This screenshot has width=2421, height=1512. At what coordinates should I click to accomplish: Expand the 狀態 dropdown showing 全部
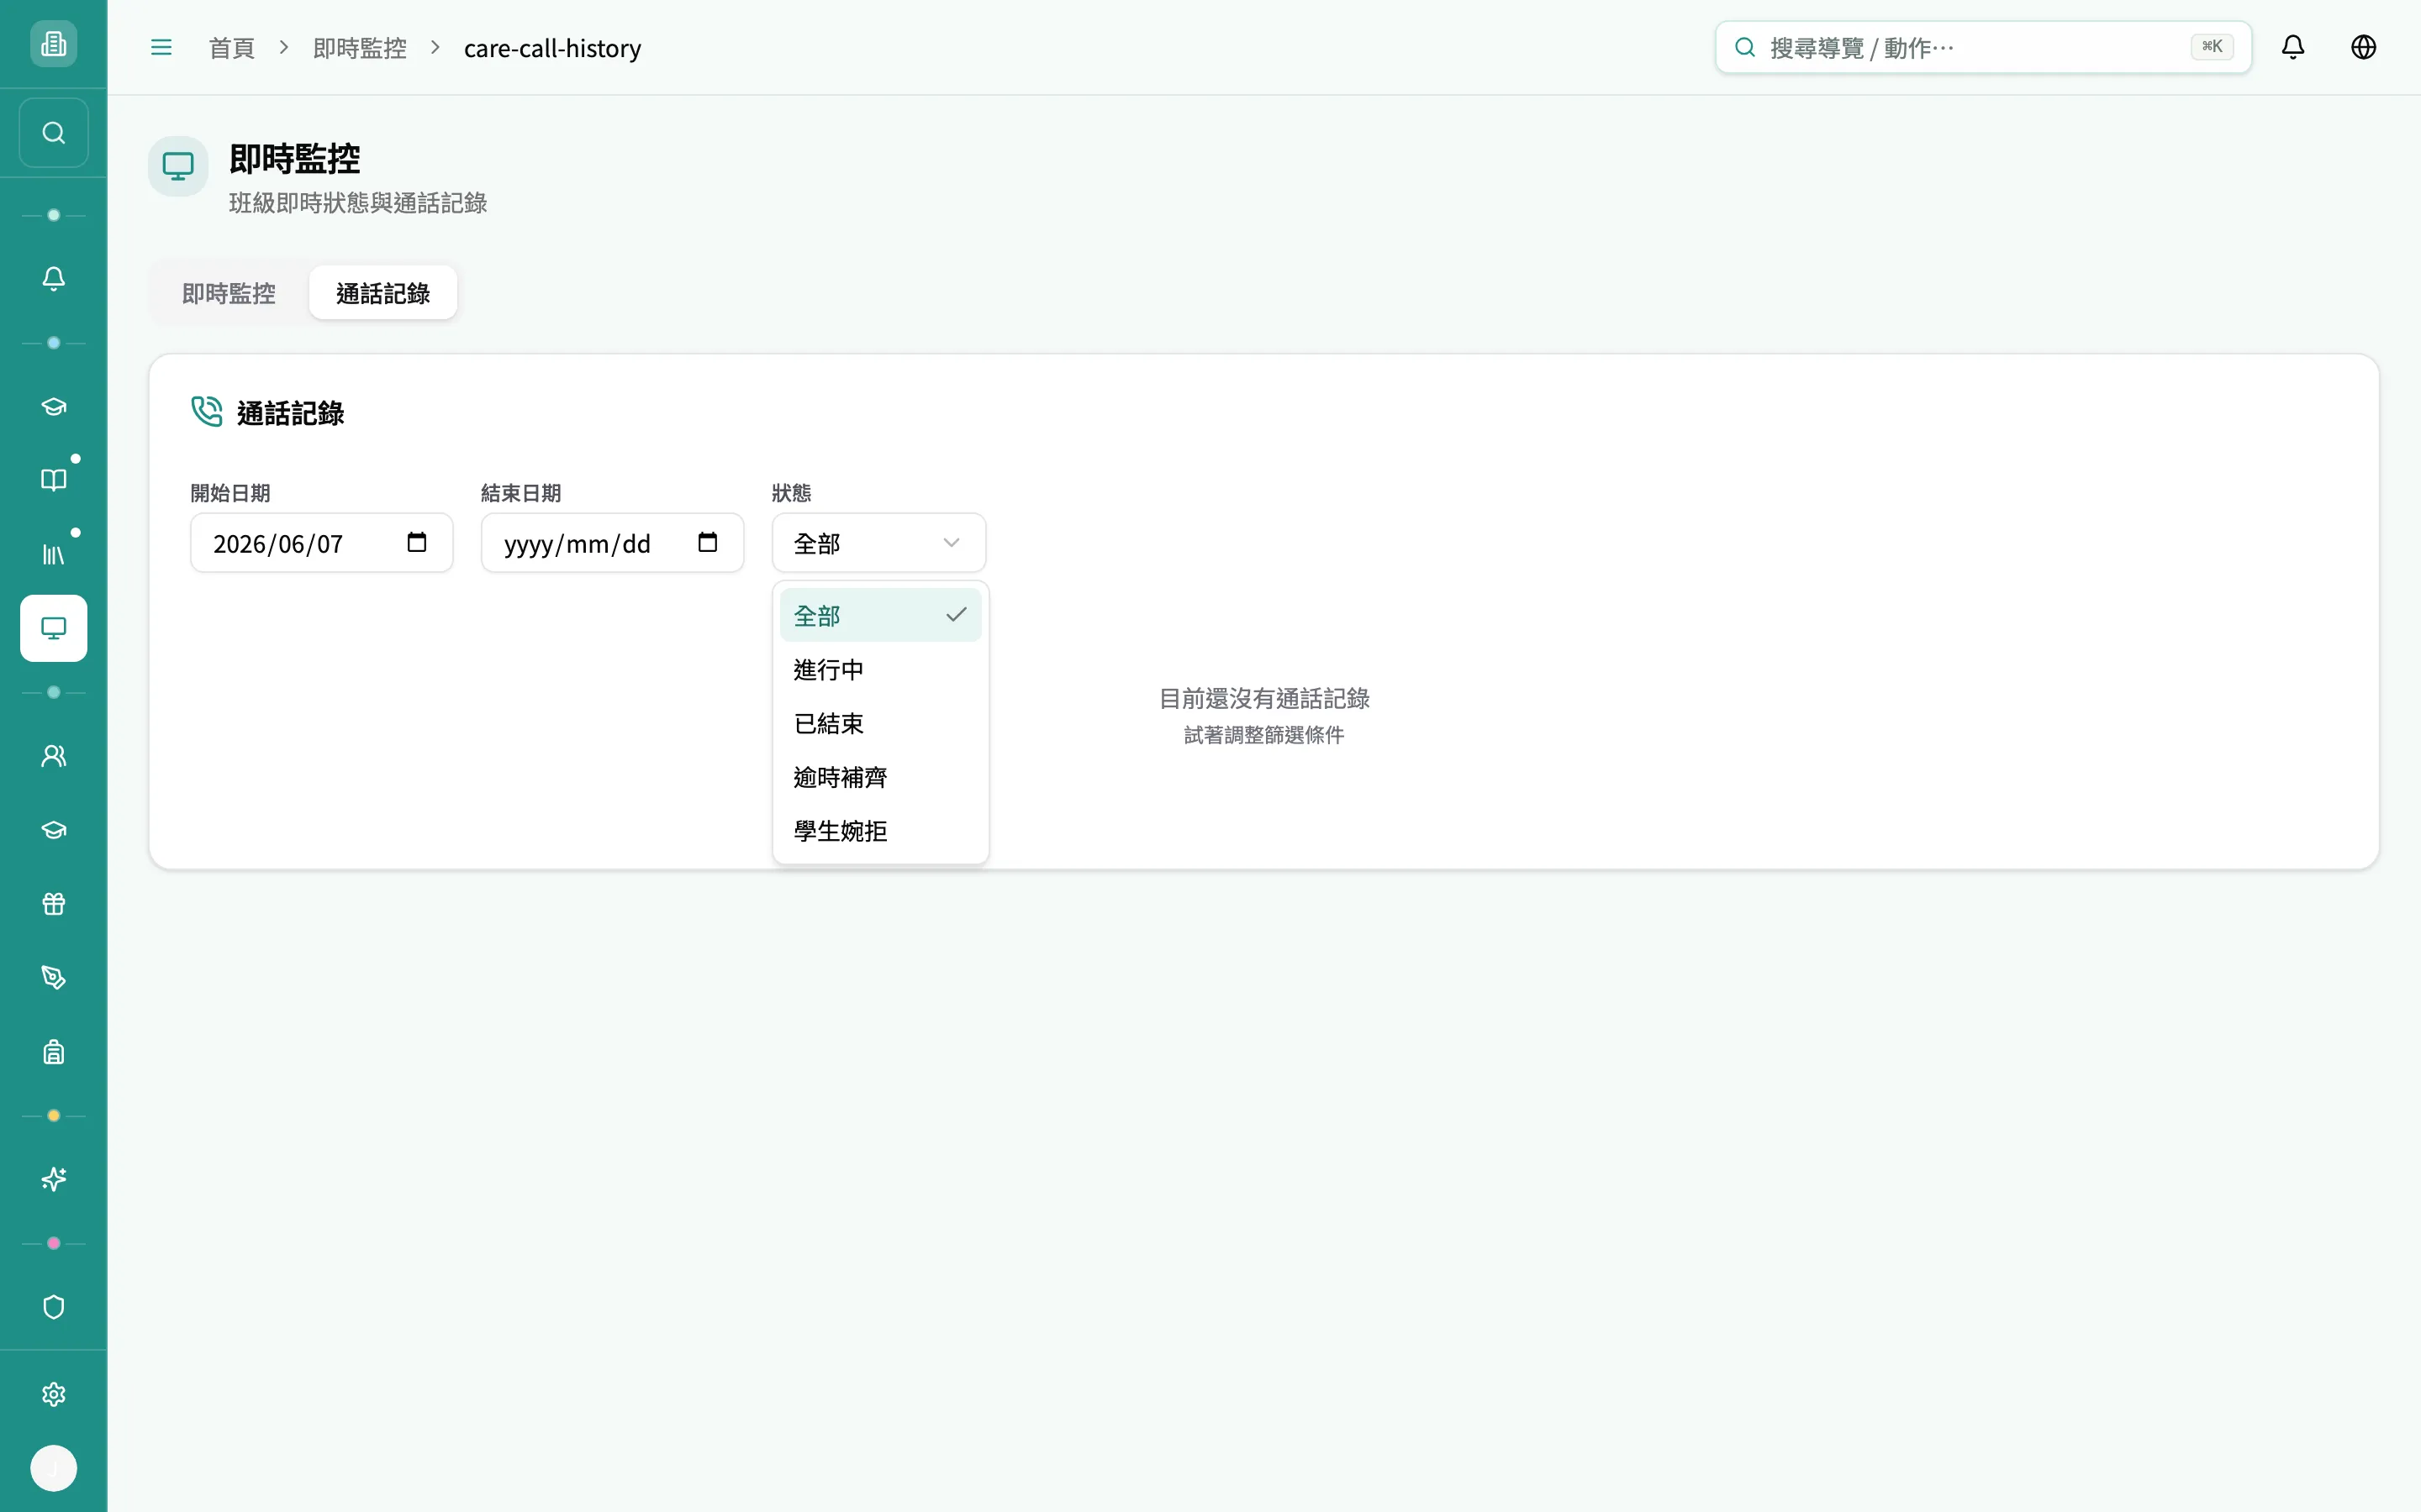point(878,543)
